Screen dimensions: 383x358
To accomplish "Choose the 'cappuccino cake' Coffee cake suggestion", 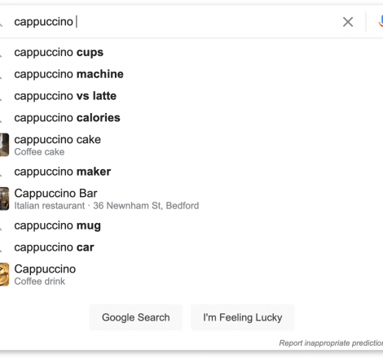I will pos(191,145).
